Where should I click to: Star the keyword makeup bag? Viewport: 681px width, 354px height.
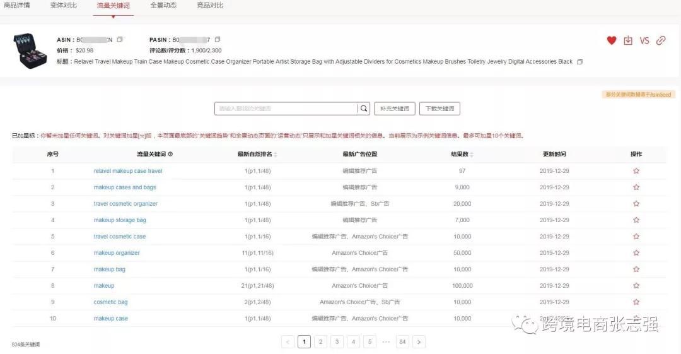pos(636,269)
